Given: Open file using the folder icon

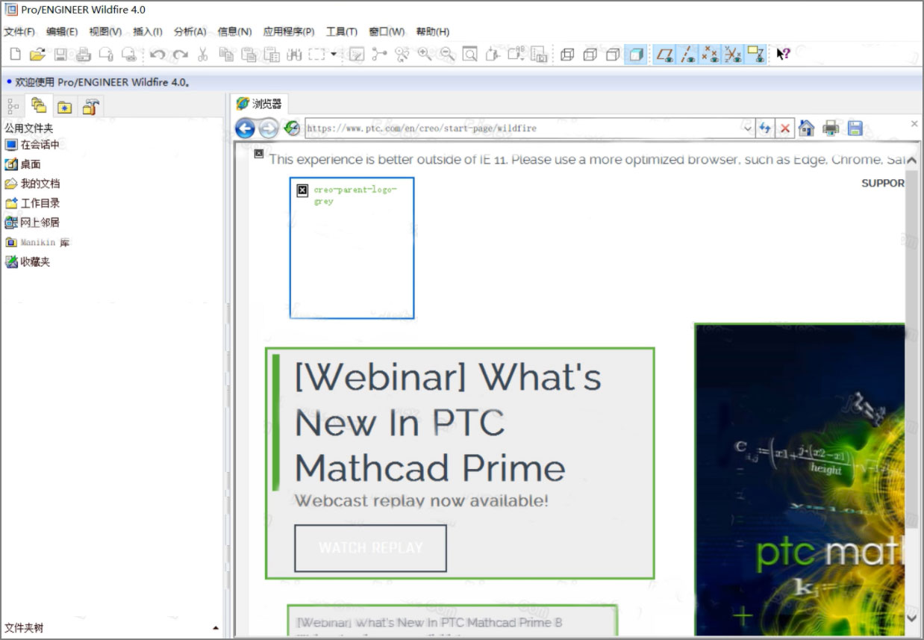Looking at the screenshot, I should (x=37, y=54).
